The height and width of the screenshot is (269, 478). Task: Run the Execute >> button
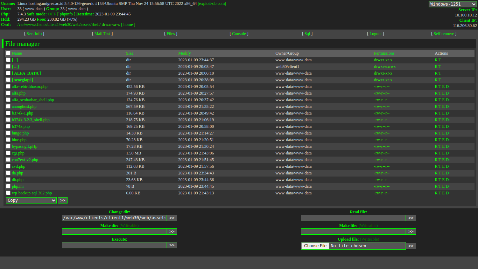pos(172,245)
